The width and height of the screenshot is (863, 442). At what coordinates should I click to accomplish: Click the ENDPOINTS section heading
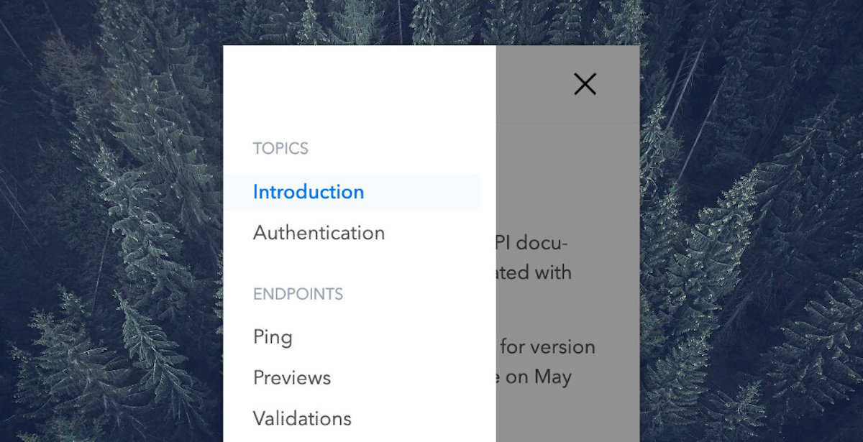point(298,294)
